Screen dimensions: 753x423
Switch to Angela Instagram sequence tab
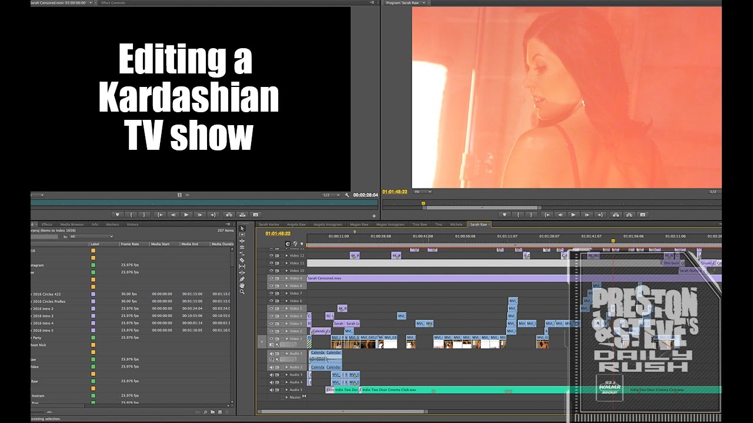(328, 224)
